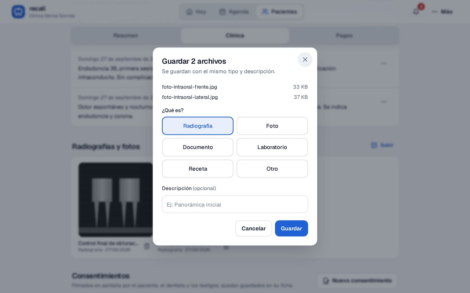470x293 pixels.
Task: Open the Más menu
Action: (x=442, y=12)
